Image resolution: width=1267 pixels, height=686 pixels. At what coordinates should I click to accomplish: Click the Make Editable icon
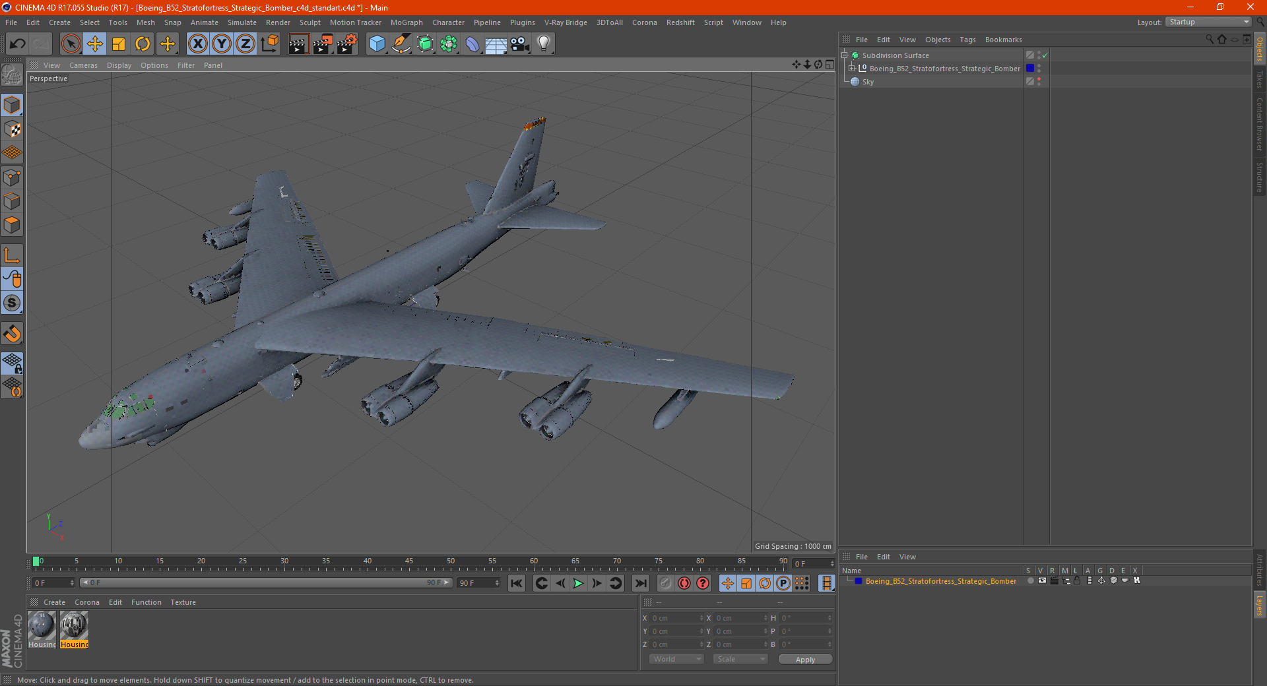(12, 75)
